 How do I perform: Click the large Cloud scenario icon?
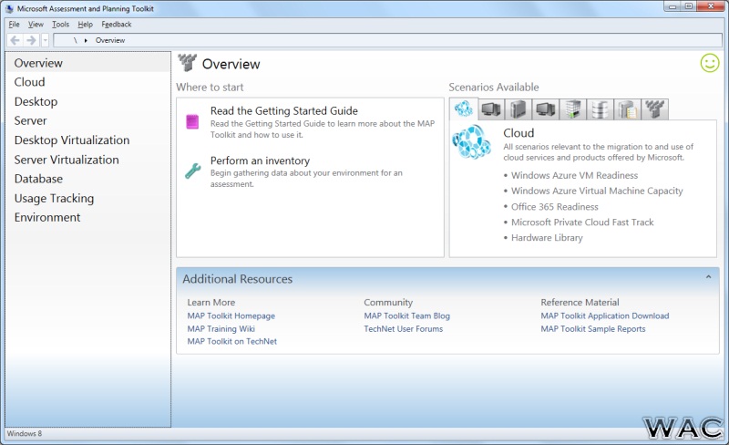coord(472,142)
